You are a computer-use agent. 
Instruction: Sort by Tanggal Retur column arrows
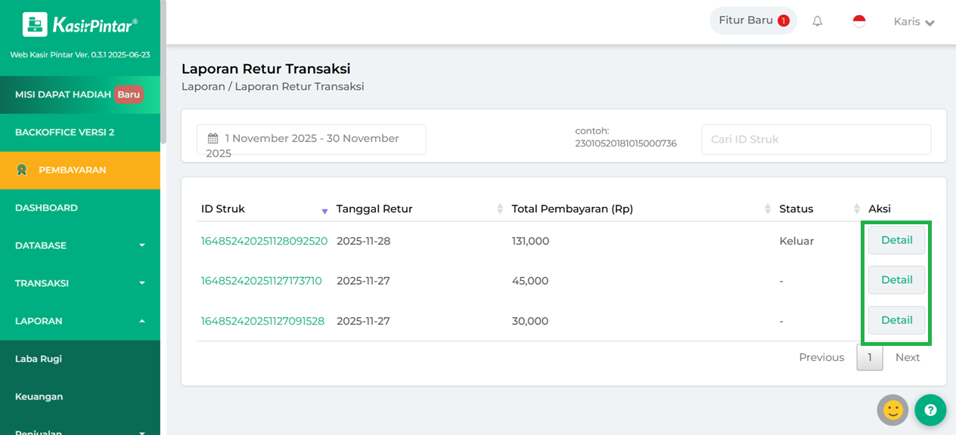pyautogui.click(x=500, y=209)
